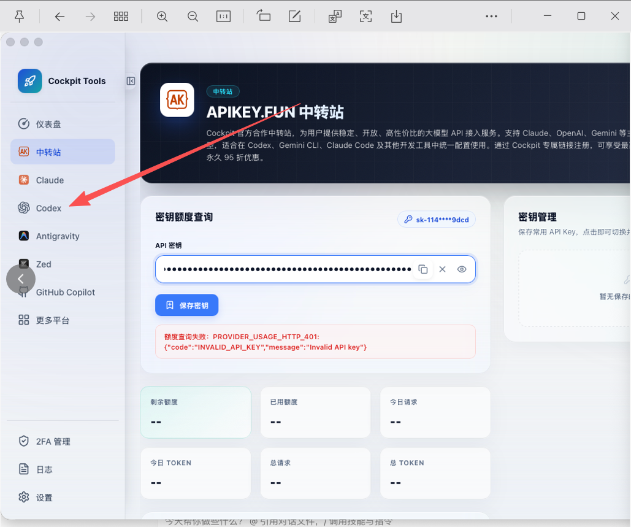
Task: Copy the API key
Action: [423, 269]
